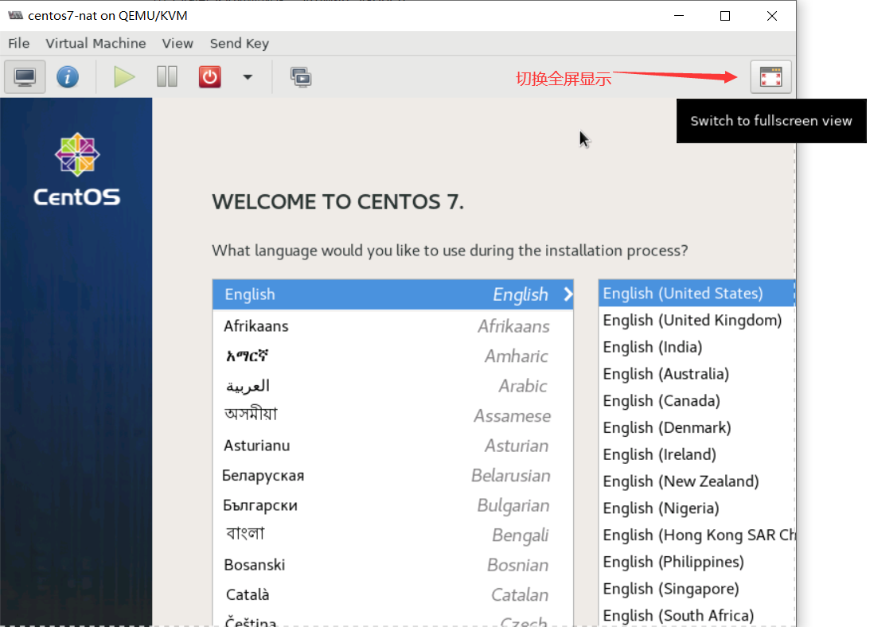The height and width of the screenshot is (627, 870).
Task: Select Afrikaans language
Action: [393, 326]
